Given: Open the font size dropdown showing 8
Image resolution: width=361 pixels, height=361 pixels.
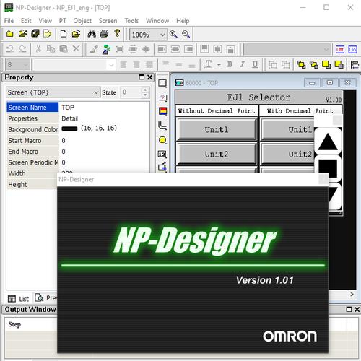Looking at the screenshot, I should [x=25, y=64].
